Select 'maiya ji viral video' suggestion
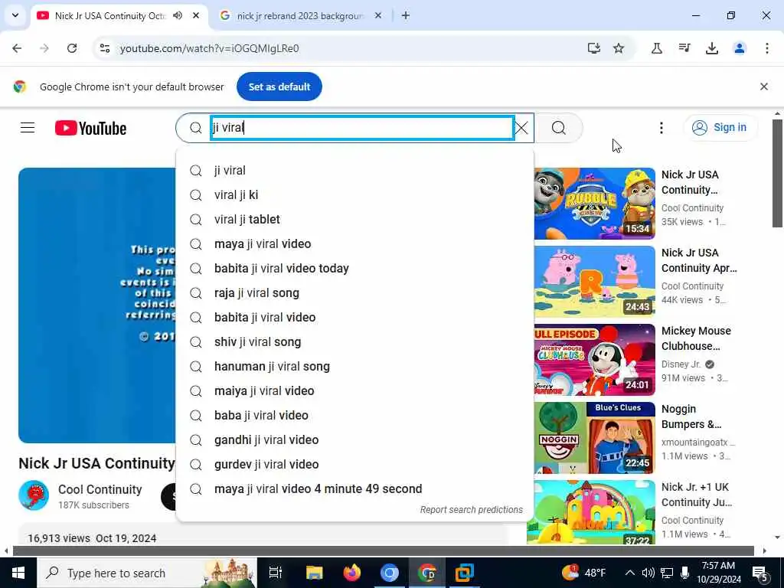This screenshot has height=588, width=784. (355, 391)
